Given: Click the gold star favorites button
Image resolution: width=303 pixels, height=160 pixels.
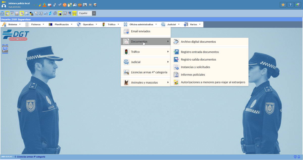Looking at the screenshot, I should pyautogui.click(x=283, y=5).
